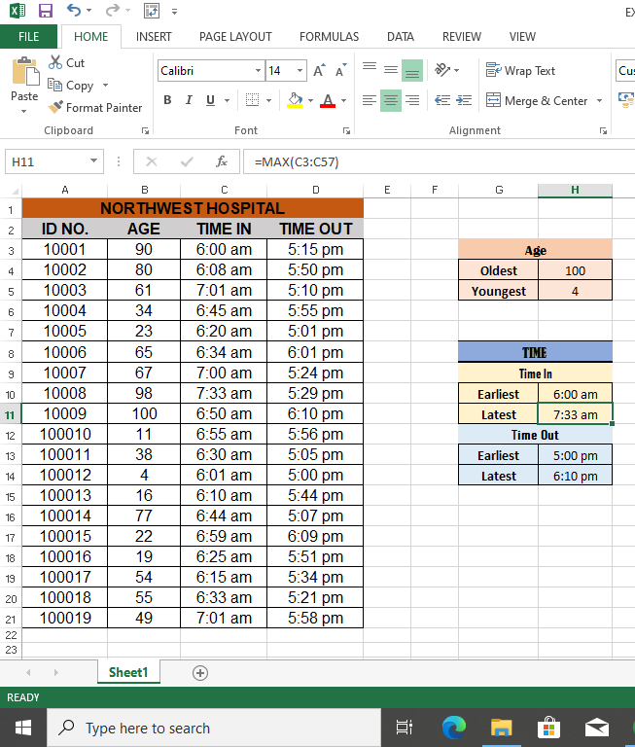Click Merge & Center button
Screen dimensions: 635x747
coord(537,100)
